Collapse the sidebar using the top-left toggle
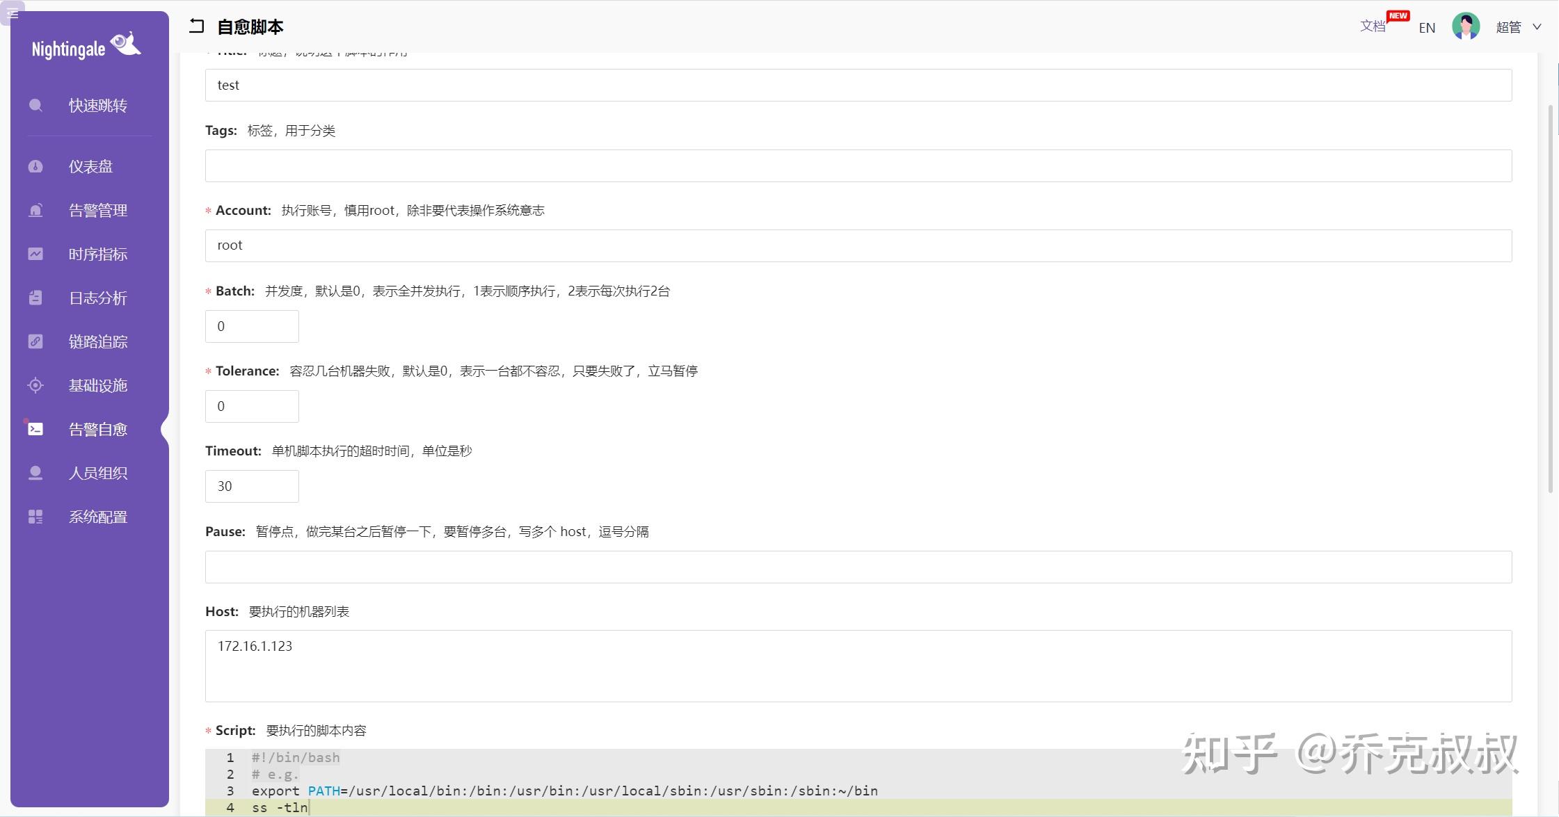Viewport: 1559px width, 817px height. (x=12, y=13)
